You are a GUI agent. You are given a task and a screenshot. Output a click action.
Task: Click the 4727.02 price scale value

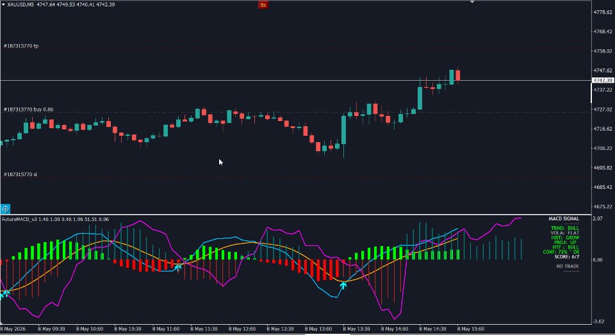[603, 110]
